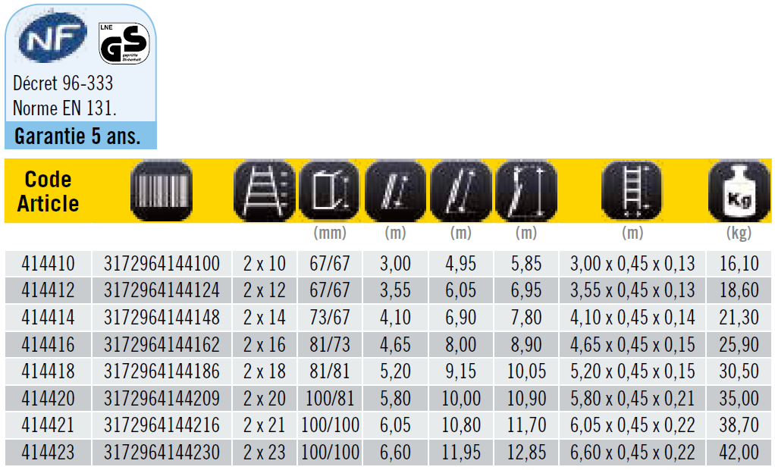Click barcode number 3172964144216
The height and width of the screenshot is (470, 775).
[x=162, y=425]
